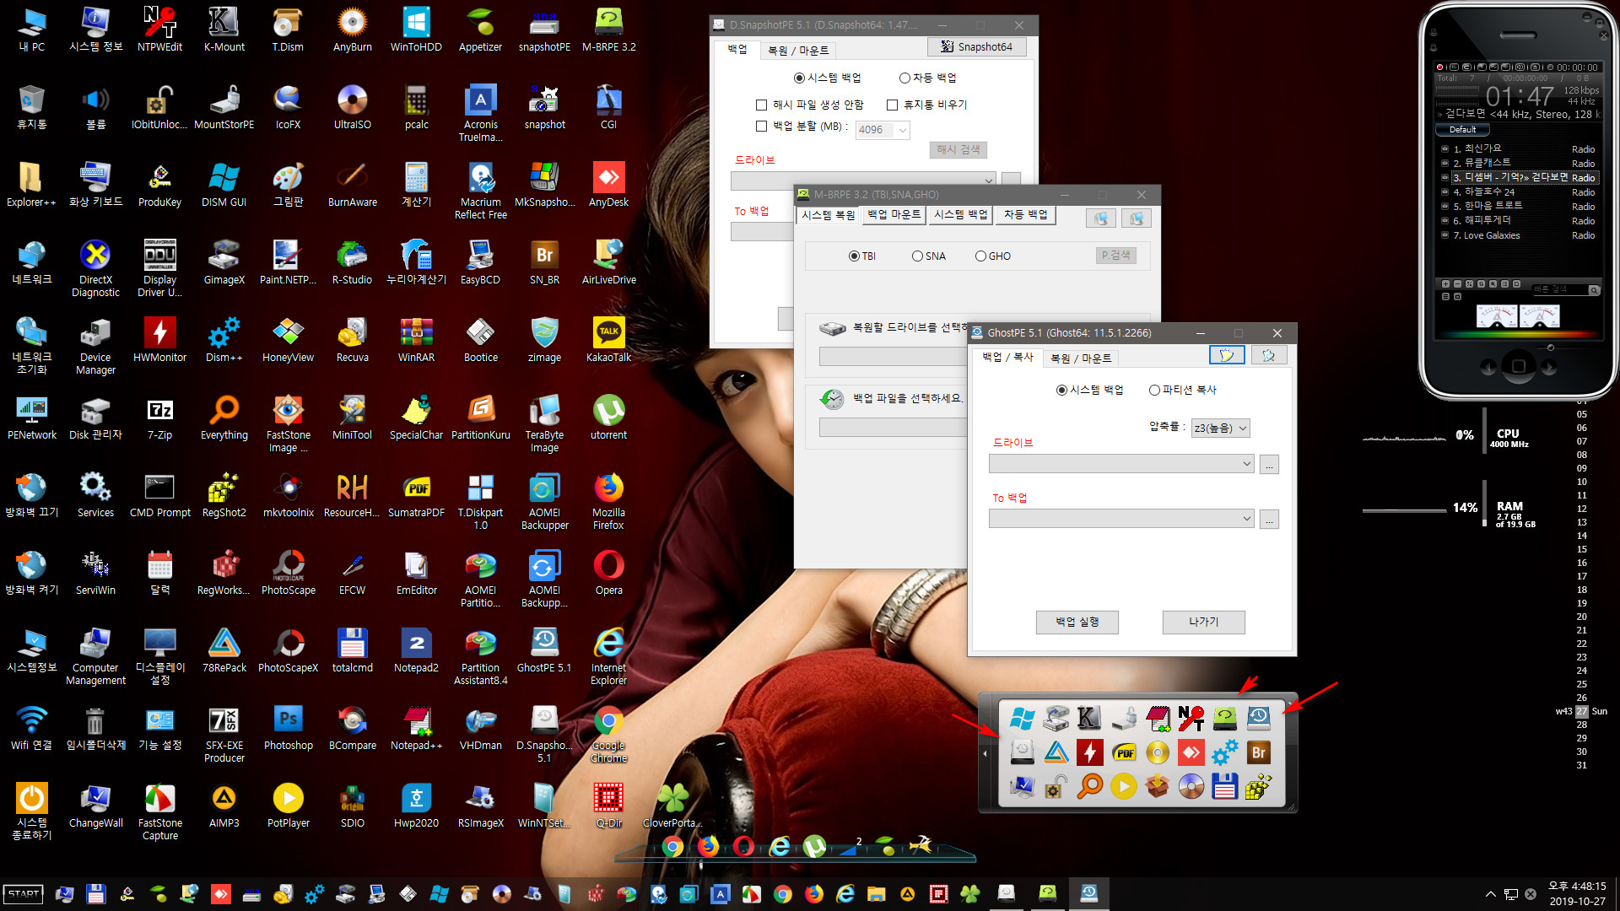
Task: Open To 백업 dropdown in GhostPE window
Action: 1121,519
